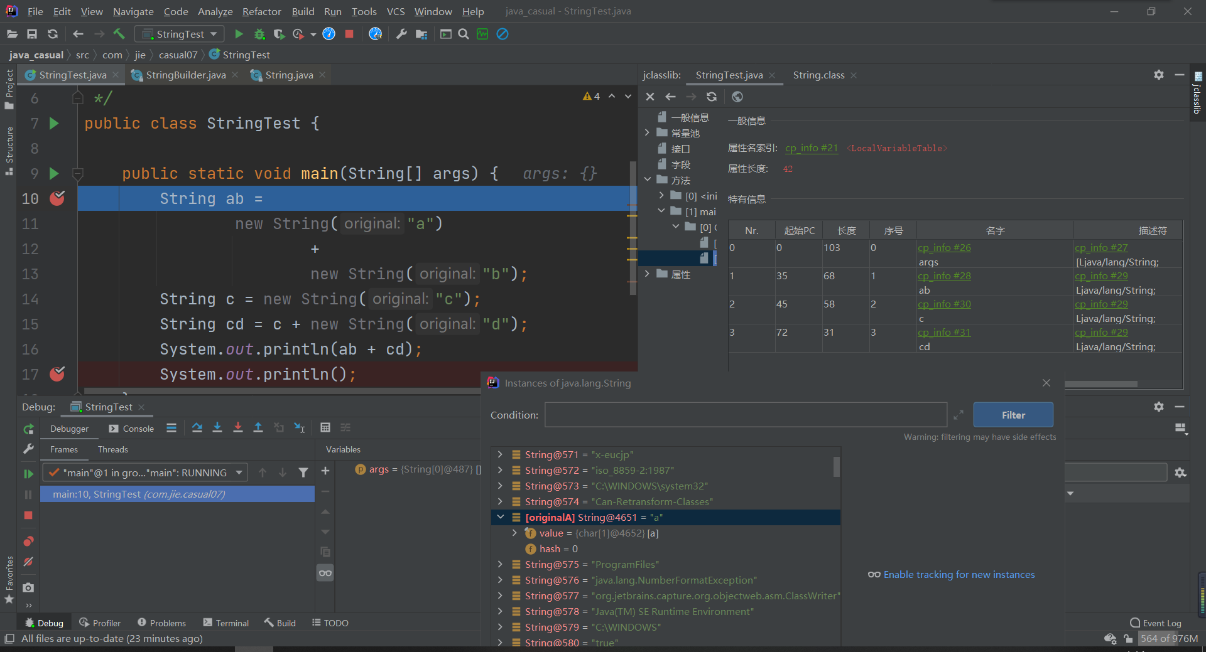
Task: Close Instances of java.lang.String dialog
Action: tap(1046, 383)
